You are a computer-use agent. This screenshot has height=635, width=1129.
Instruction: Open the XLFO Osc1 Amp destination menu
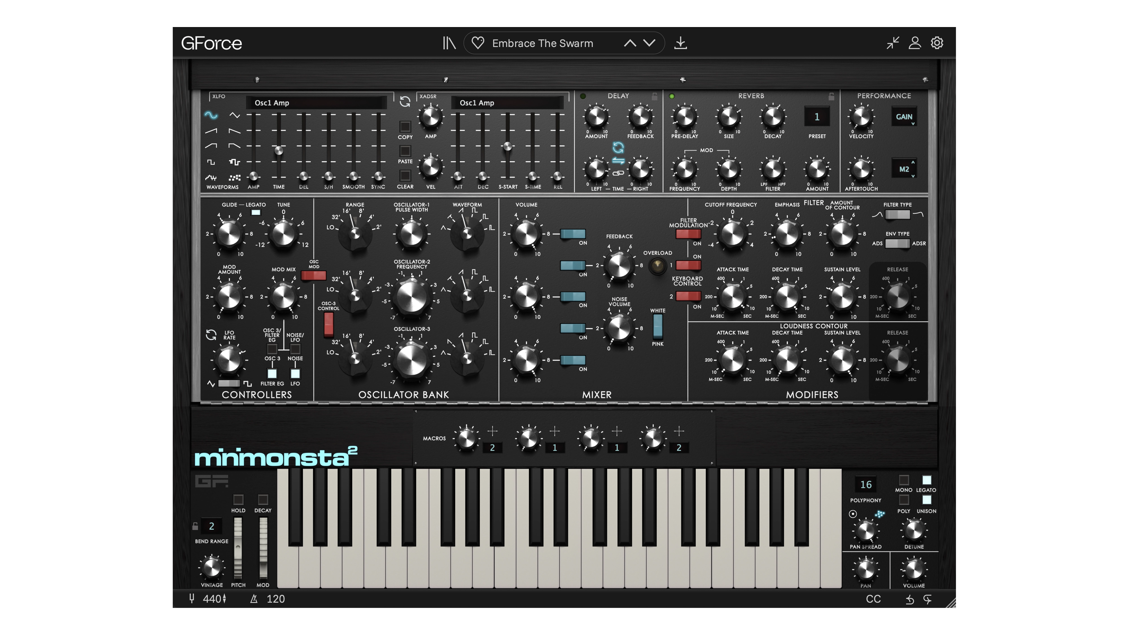(316, 102)
